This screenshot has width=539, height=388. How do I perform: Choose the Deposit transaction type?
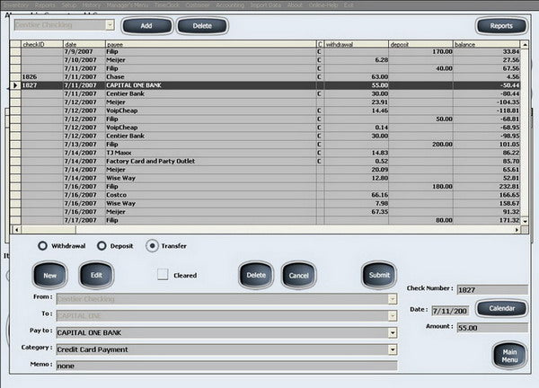click(102, 246)
